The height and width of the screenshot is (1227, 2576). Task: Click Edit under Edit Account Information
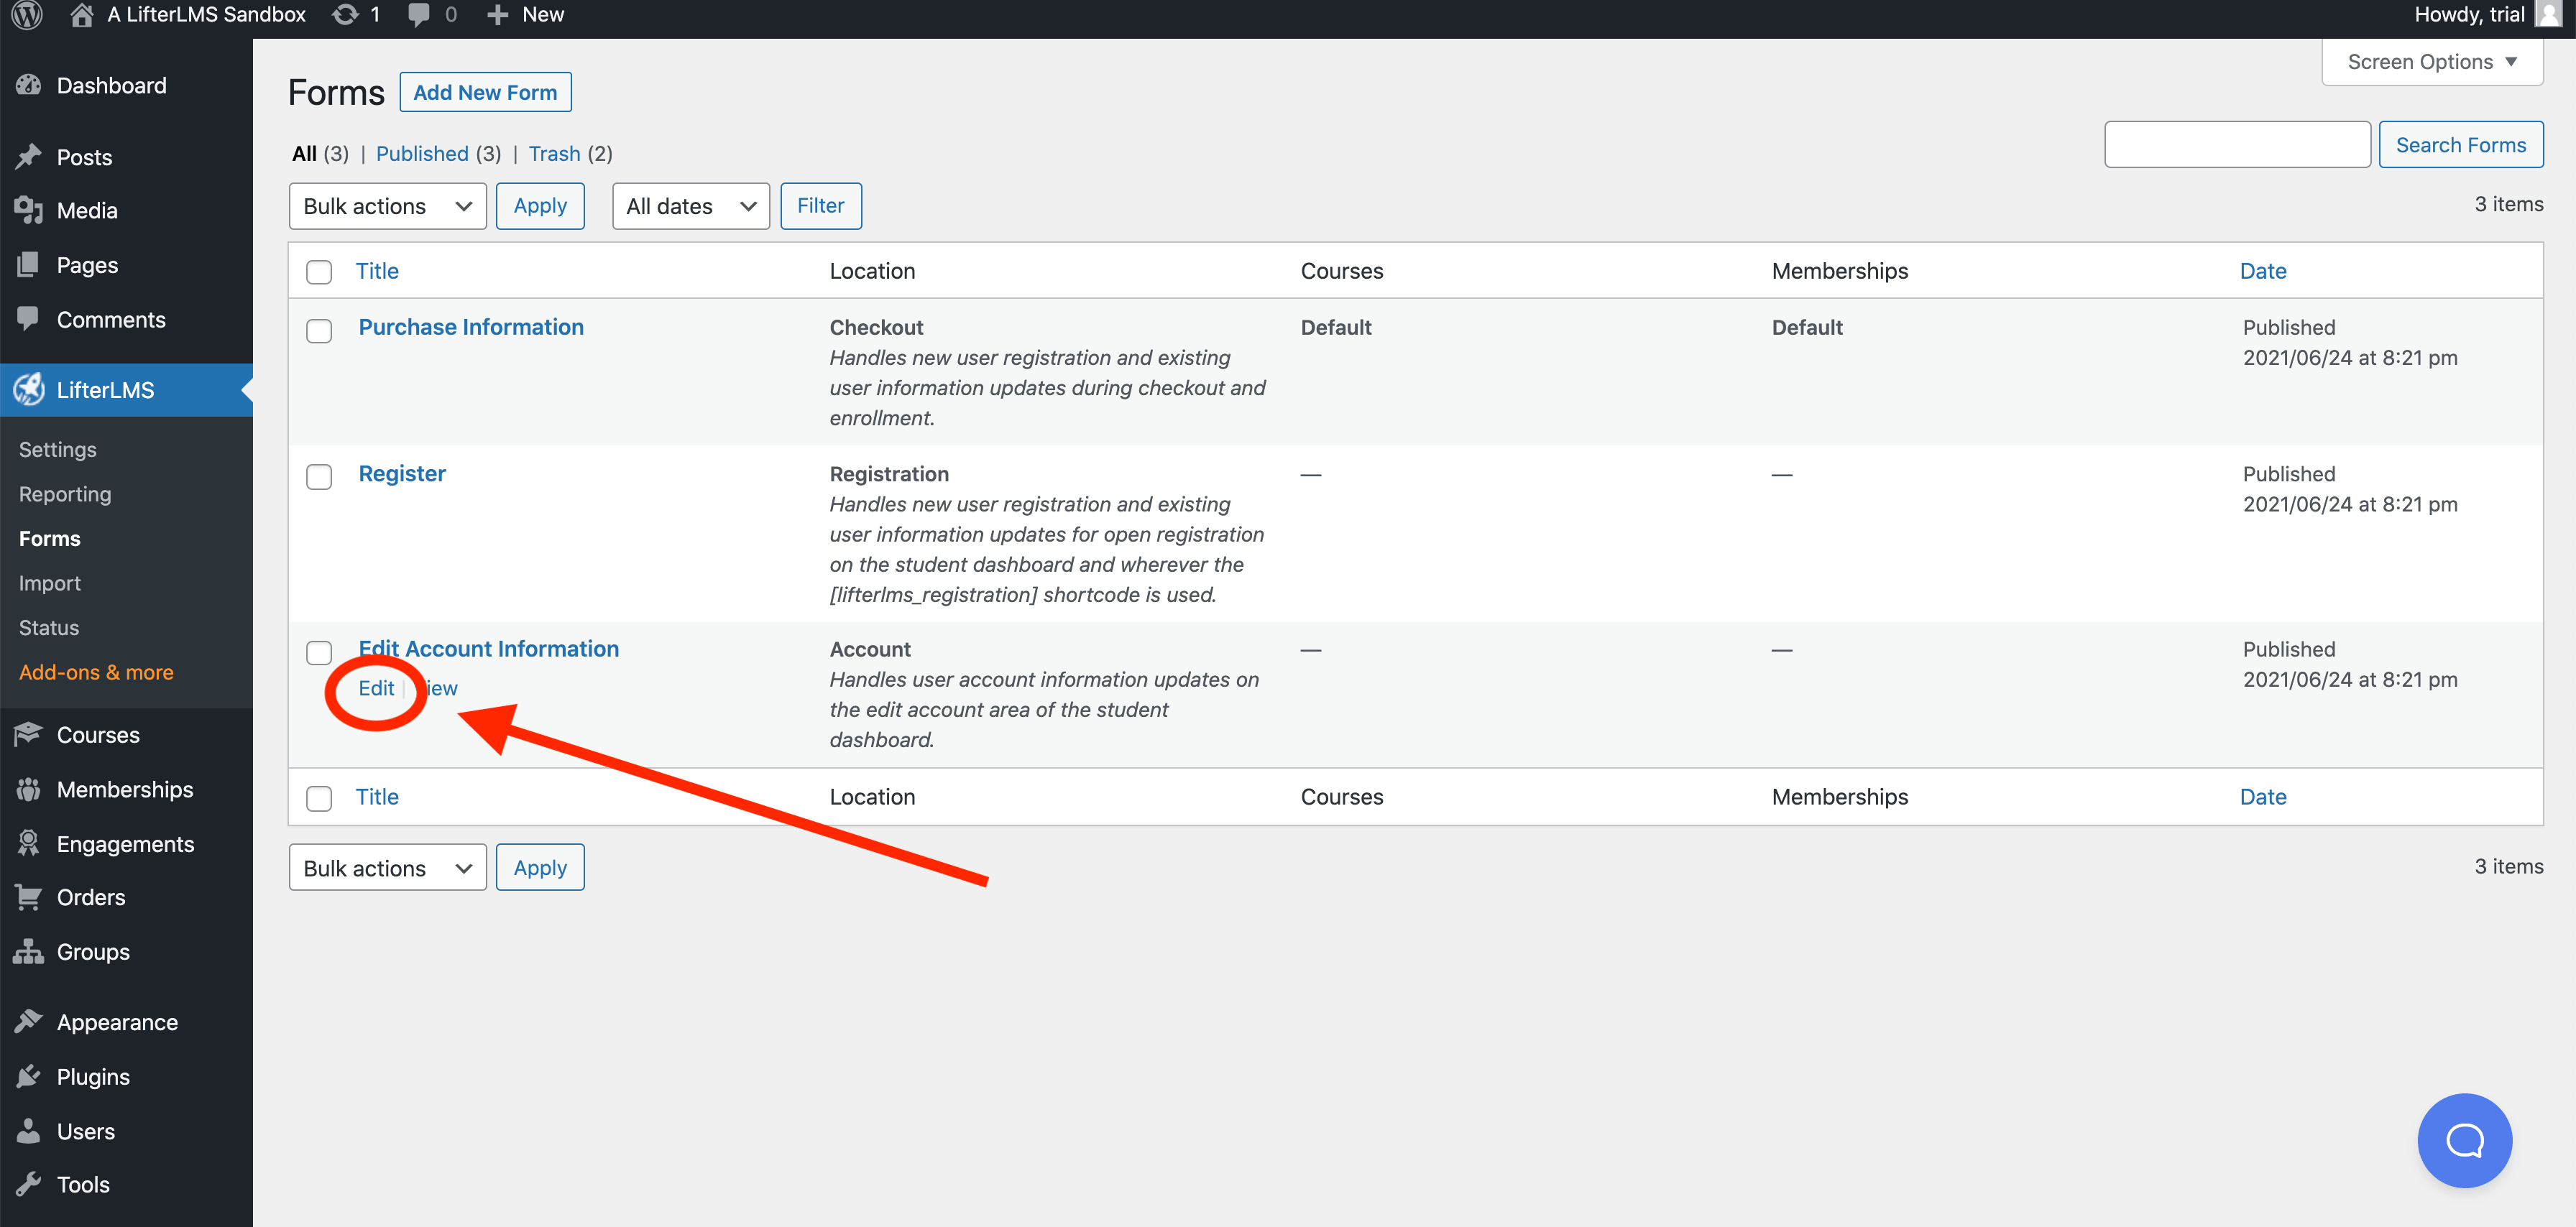tap(376, 687)
